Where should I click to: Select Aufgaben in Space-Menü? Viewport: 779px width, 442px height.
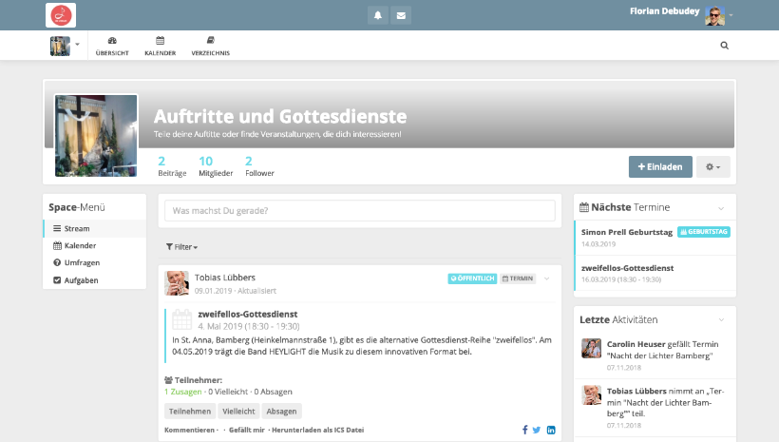point(94,279)
